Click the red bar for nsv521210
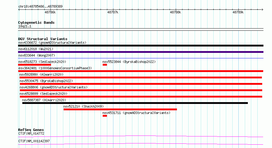The height and width of the screenshot is (148, 272). (x=120, y=109)
